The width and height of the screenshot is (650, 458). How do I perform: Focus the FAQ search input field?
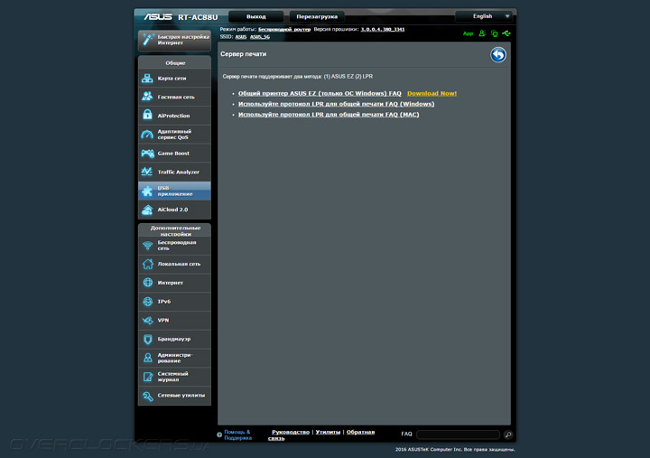point(458,435)
